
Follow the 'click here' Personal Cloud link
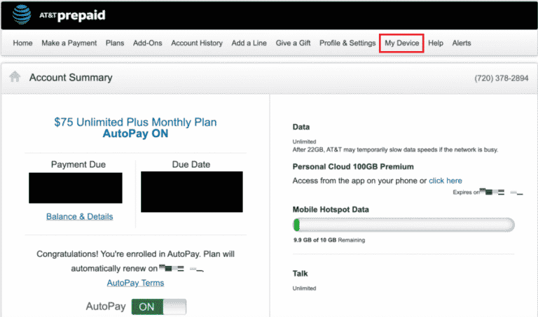coord(446,181)
